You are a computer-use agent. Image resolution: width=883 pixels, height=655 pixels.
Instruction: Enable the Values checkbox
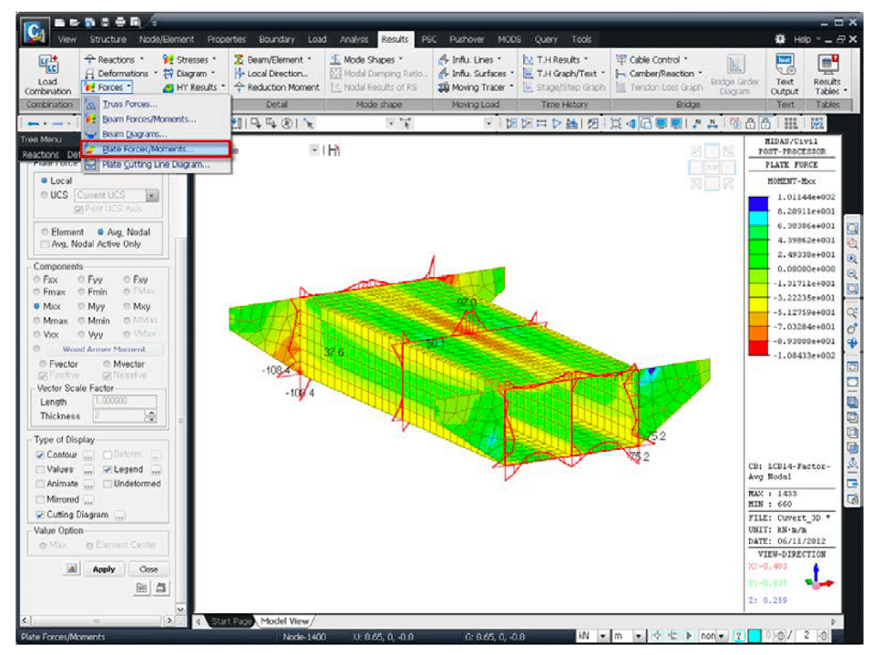click(40, 469)
